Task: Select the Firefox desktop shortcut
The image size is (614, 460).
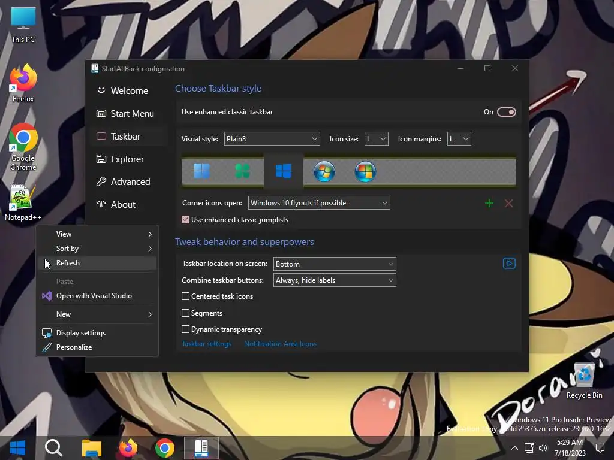Action: [23, 84]
